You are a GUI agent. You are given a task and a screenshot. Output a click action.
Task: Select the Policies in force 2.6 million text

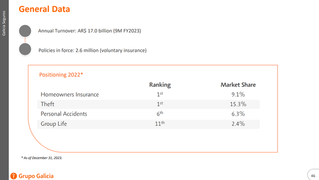tap(93, 50)
